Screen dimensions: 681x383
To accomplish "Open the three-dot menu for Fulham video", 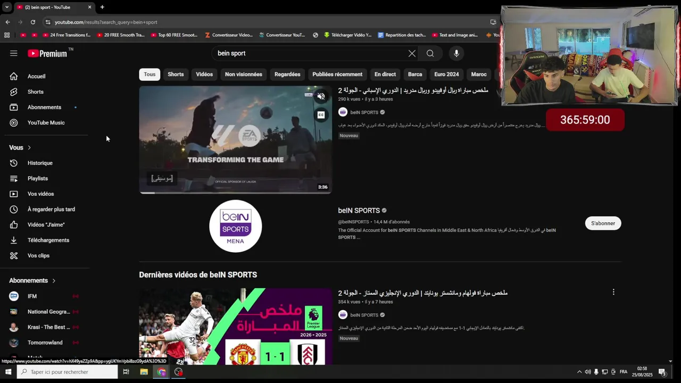I will 613,292.
